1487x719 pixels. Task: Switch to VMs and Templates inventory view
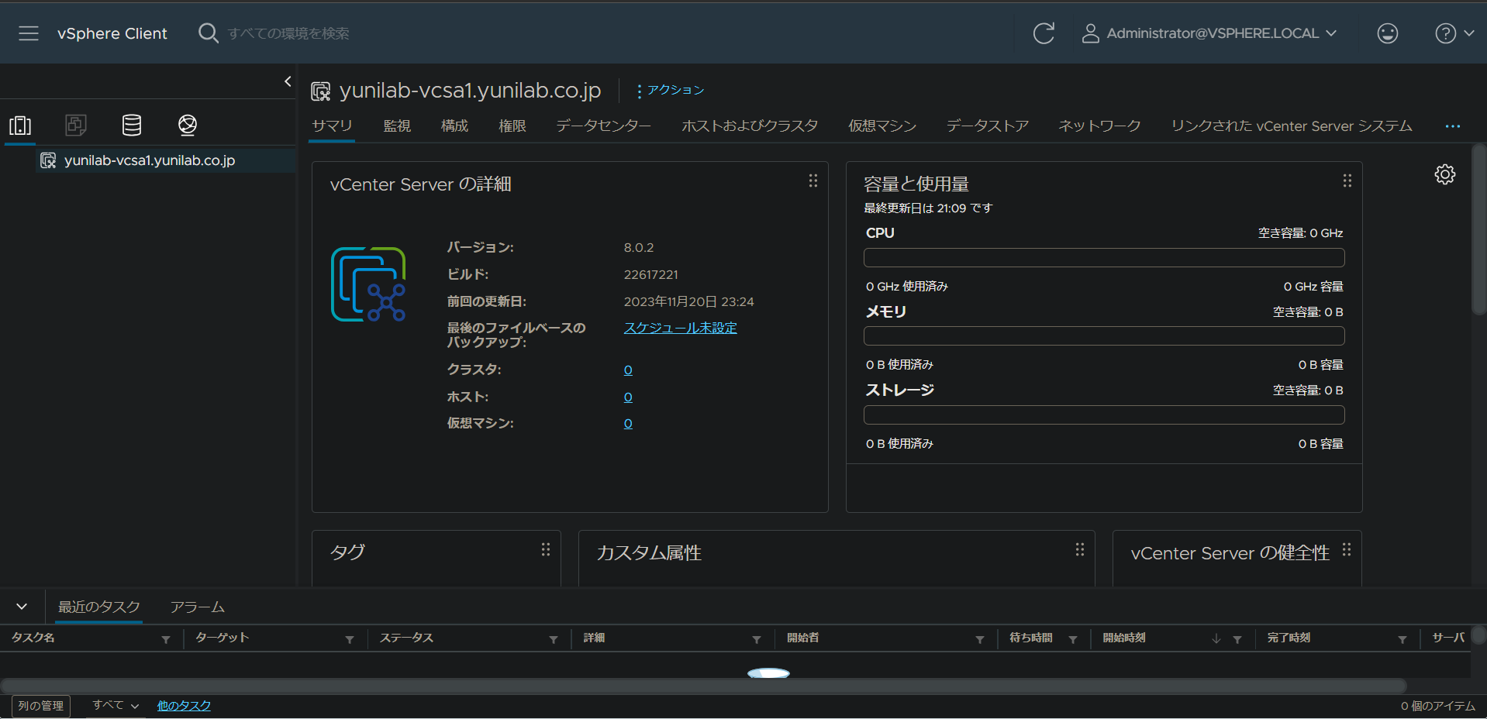[76, 125]
